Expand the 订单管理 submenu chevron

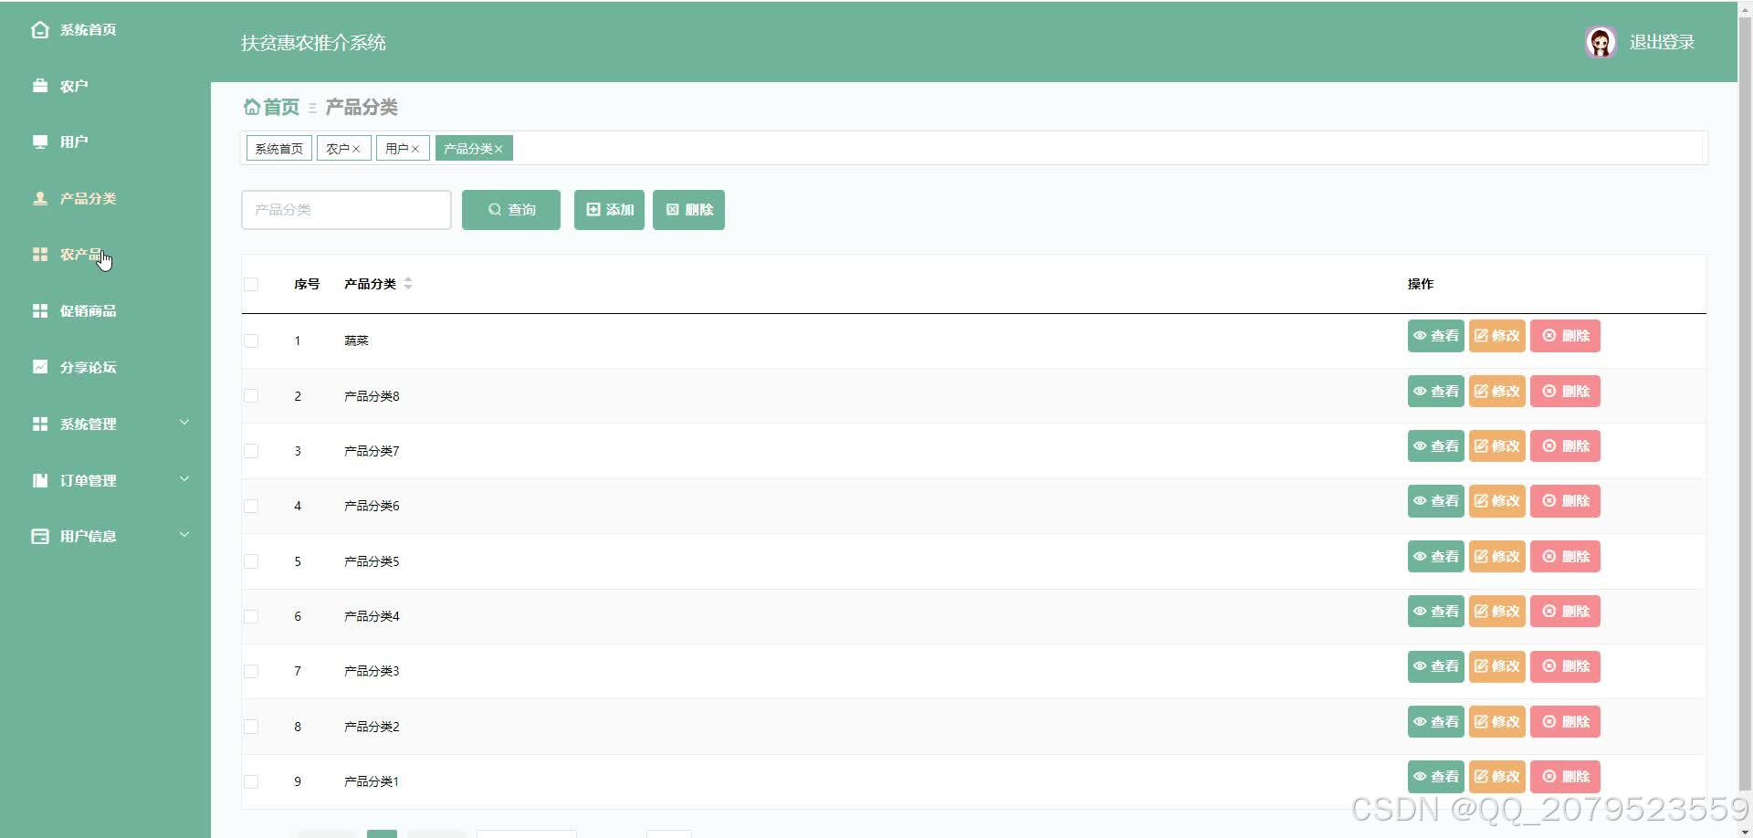(184, 479)
